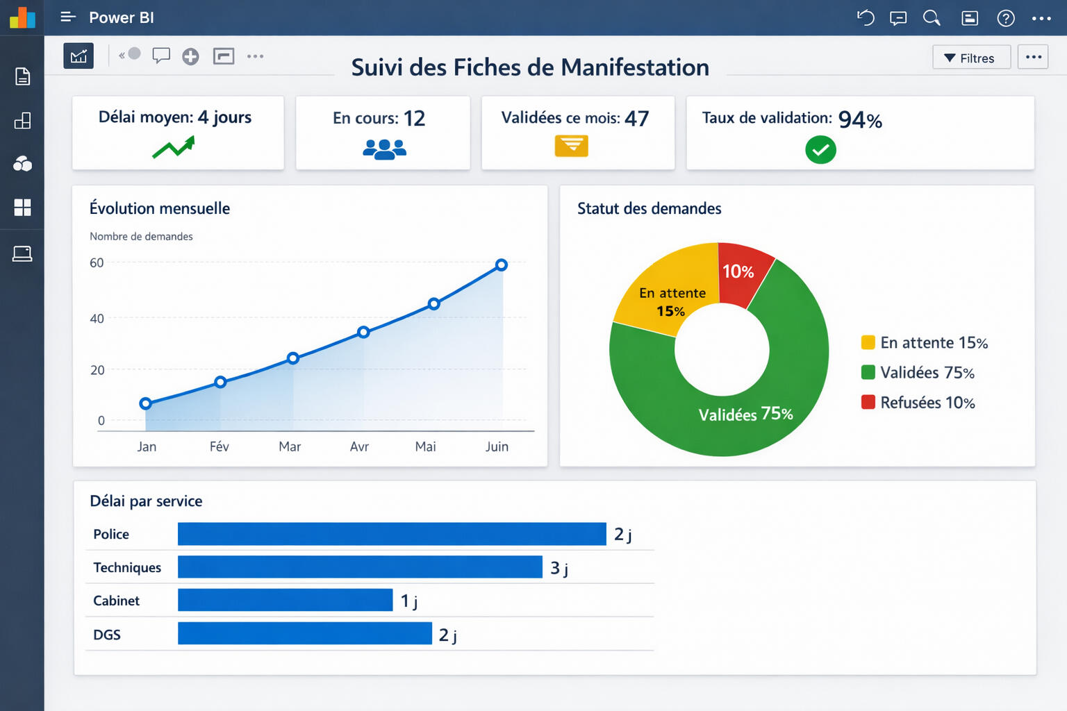Click the Juin data point on line chart
The image size is (1067, 711).
point(502,265)
